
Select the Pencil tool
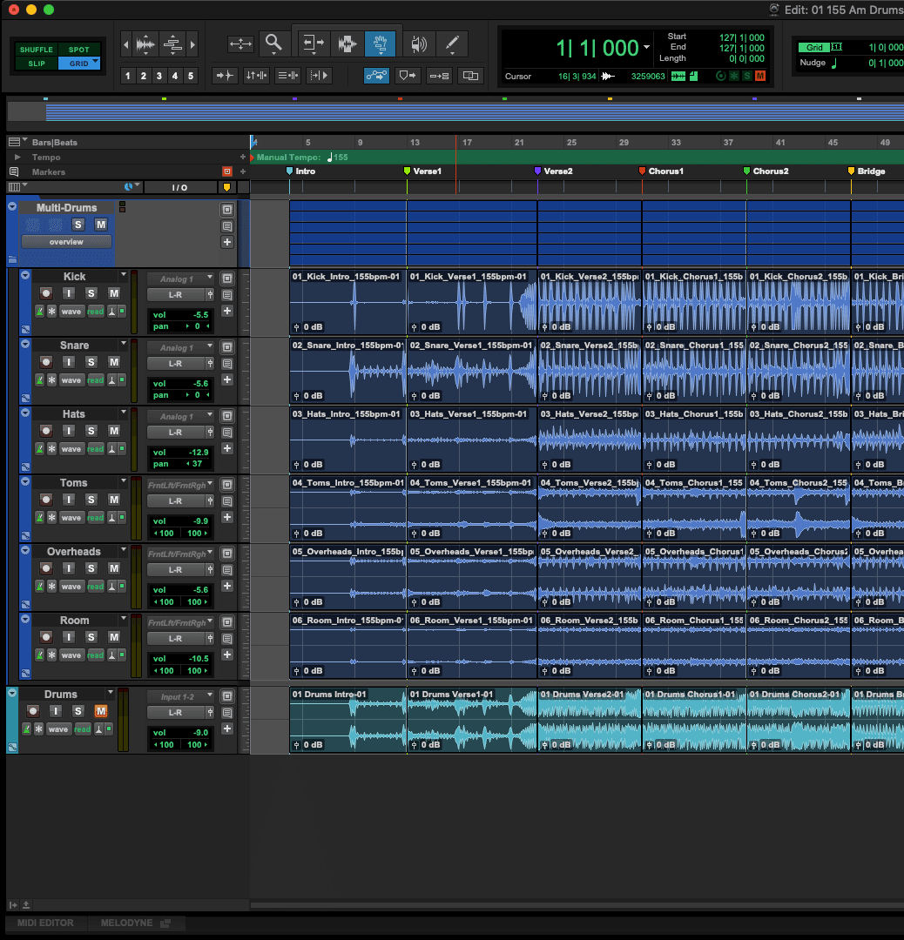coord(452,44)
